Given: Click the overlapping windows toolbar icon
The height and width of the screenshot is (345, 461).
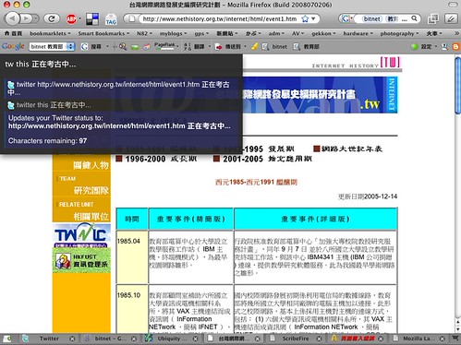Looking at the screenshot, I should point(433,19).
